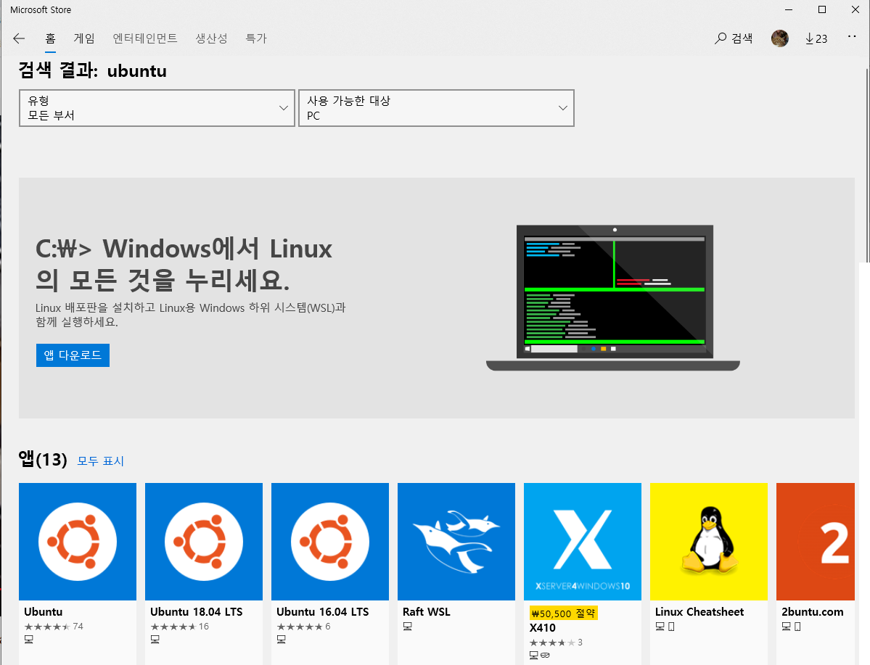This screenshot has height=665, width=870.
Task: Open the more options ellipsis menu
Action: [852, 36]
